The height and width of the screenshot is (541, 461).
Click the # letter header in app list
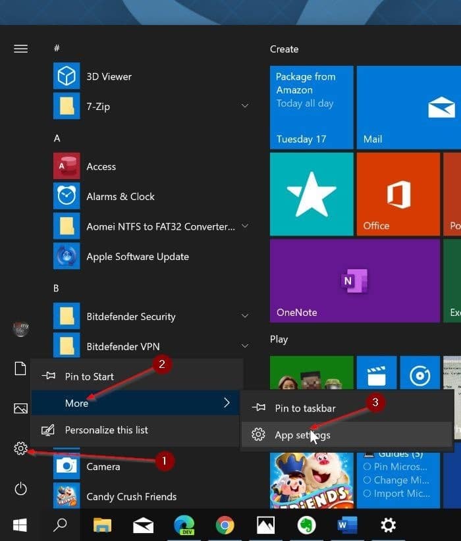pos(57,48)
